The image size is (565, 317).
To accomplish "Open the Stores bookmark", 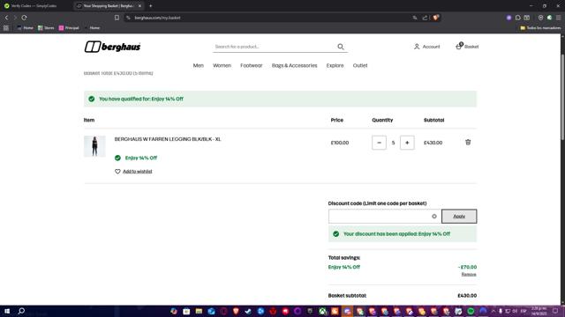I will pyautogui.click(x=46, y=27).
